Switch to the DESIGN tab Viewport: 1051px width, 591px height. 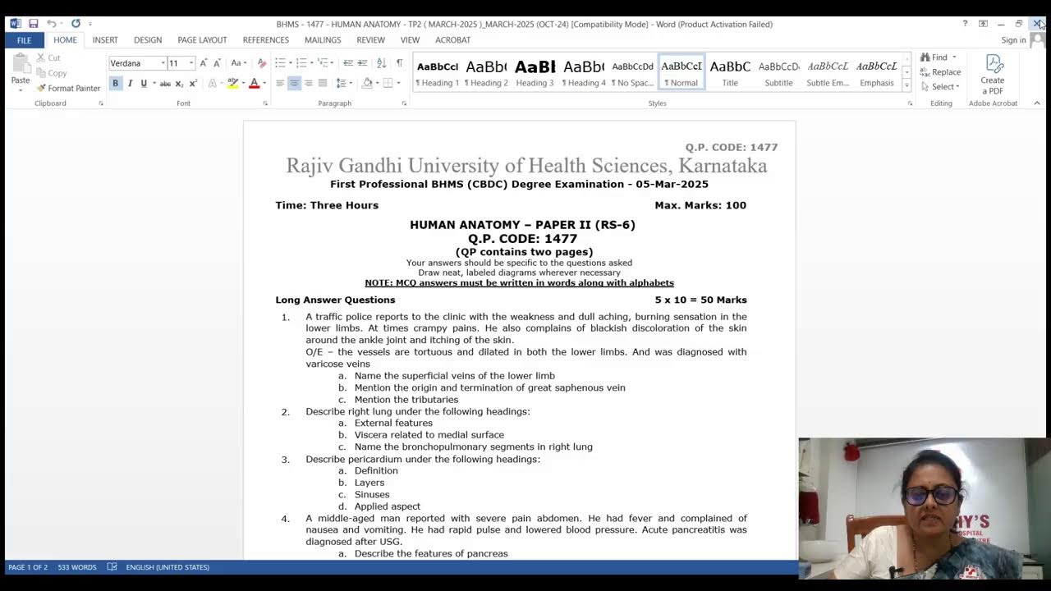click(148, 39)
